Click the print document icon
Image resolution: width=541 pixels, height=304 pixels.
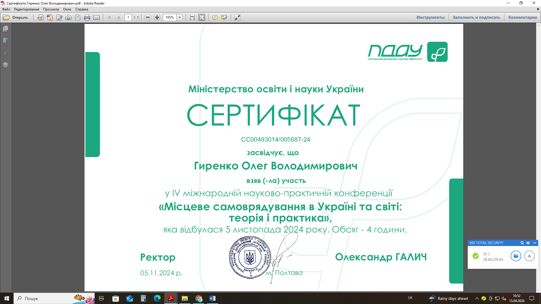pyautogui.click(x=87, y=17)
